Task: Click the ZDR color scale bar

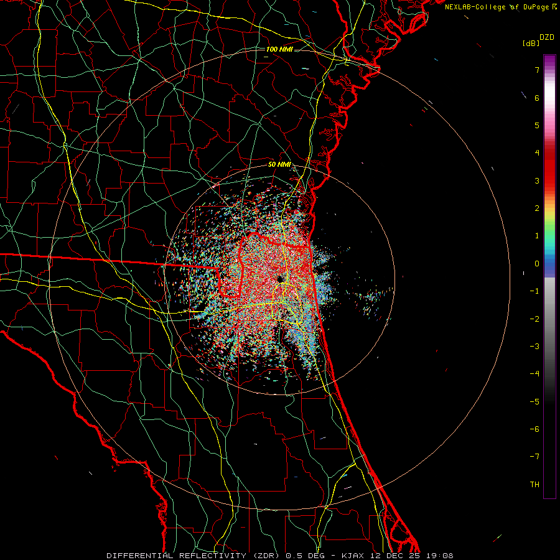Action: click(x=549, y=276)
